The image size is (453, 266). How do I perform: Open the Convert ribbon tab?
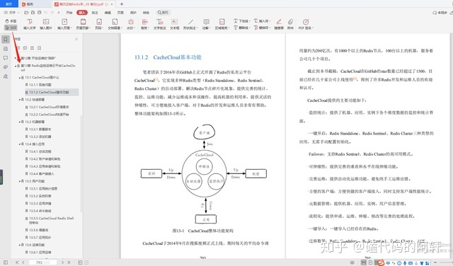pos(146,13)
